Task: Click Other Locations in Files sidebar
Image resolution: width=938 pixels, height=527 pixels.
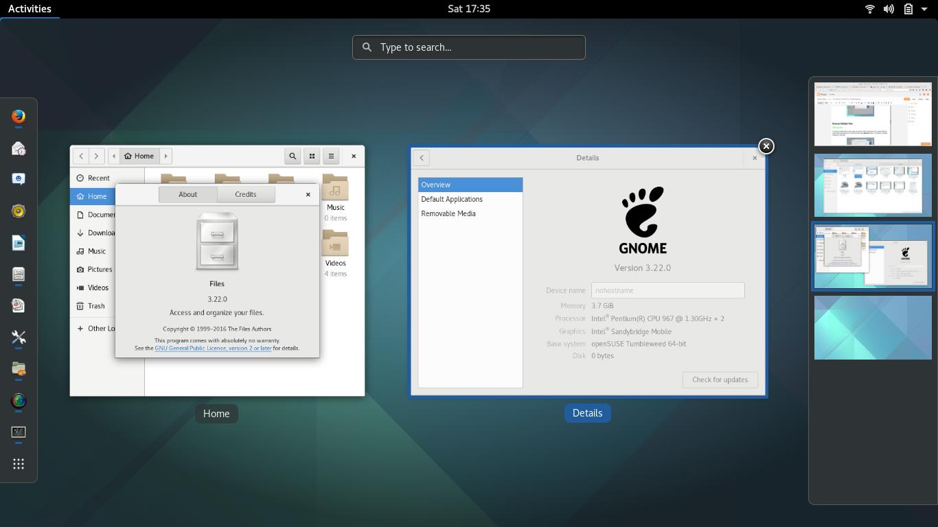Action: [x=93, y=328]
